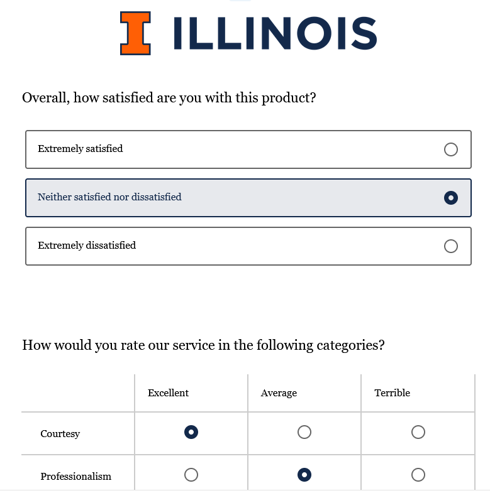Rate Courtesy as Excellent

coord(191,432)
